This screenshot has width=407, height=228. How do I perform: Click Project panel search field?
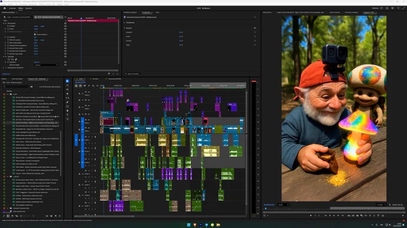(16, 87)
